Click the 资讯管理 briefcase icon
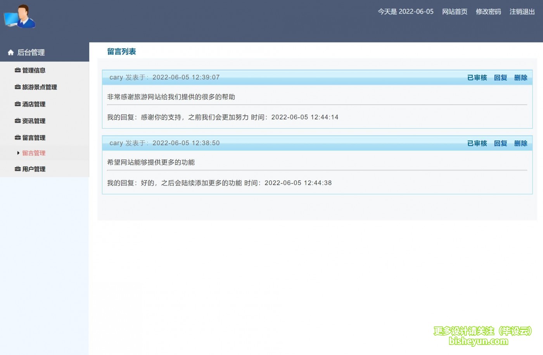Screen dimensions: 543x355 [x=17, y=121]
